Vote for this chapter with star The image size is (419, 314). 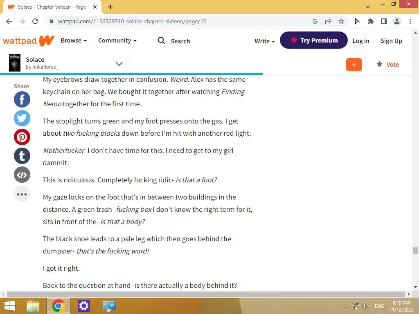click(387, 64)
